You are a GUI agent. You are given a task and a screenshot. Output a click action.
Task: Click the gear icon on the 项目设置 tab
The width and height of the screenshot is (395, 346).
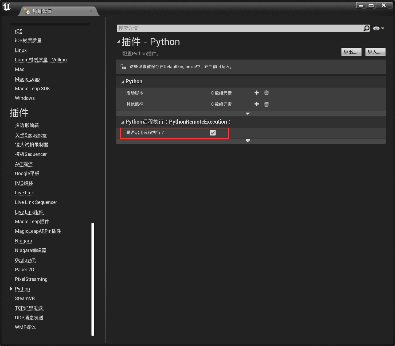(x=27, y=11)
